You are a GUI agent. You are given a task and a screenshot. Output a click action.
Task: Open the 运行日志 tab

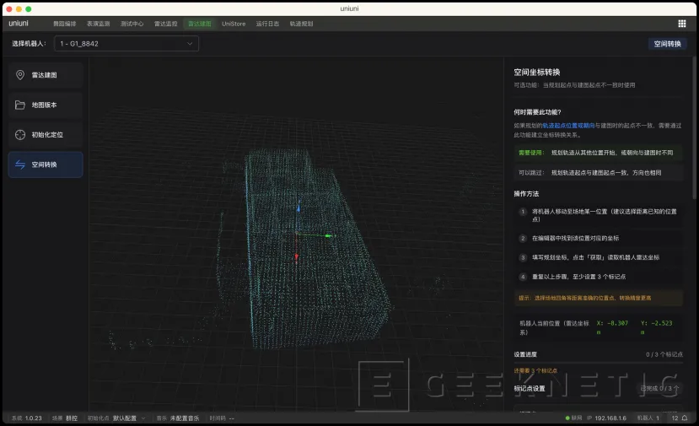point(267,24)
